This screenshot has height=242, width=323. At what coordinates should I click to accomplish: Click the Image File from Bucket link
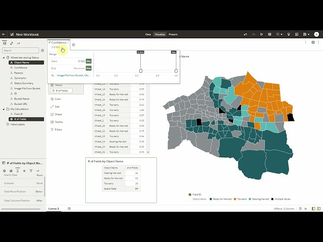[73, 75]
